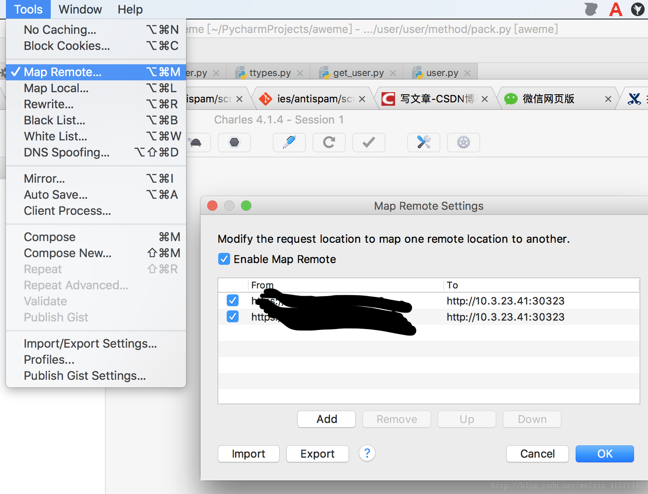
Task: Choose Compose New... menu item
Action: click(x=96, y=253)
